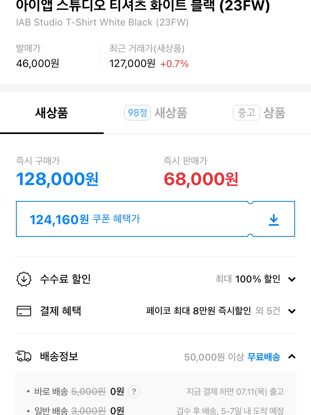Collapse the 배송정보 section chevron
The width and height of the screenshot is (311, 415).
pyautogui.click(x=292, y=357)
